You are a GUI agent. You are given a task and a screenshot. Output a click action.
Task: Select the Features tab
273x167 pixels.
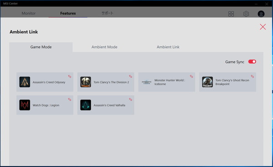tap(68, 13)
